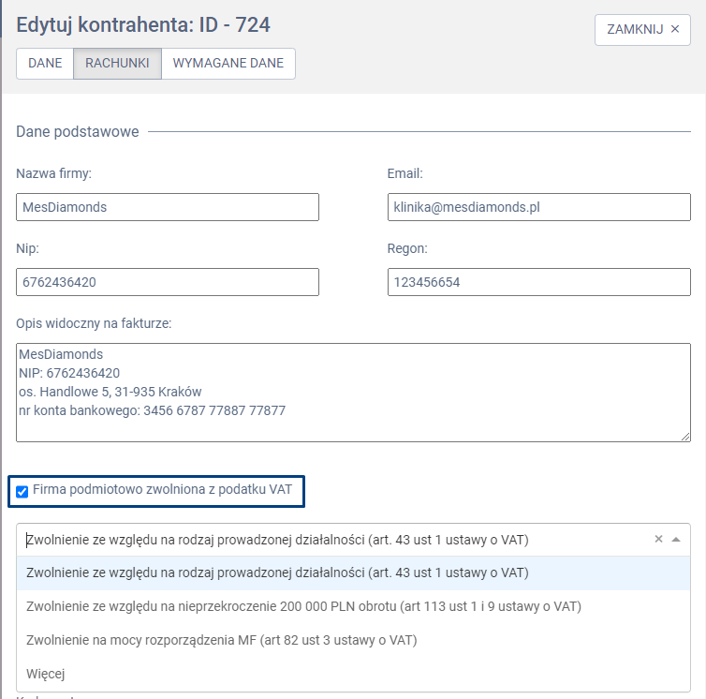Grab the text area resize handle
Screen dimensions: 706x699
[x=684, y=435]
